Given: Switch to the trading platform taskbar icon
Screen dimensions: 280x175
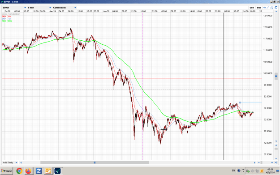Looking at the screenshot, I should 58,171.
